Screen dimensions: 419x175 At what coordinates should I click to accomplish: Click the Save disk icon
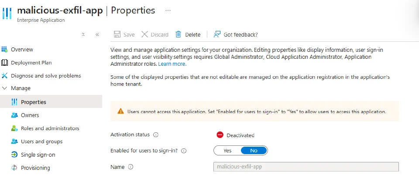(x=117, y=34)
